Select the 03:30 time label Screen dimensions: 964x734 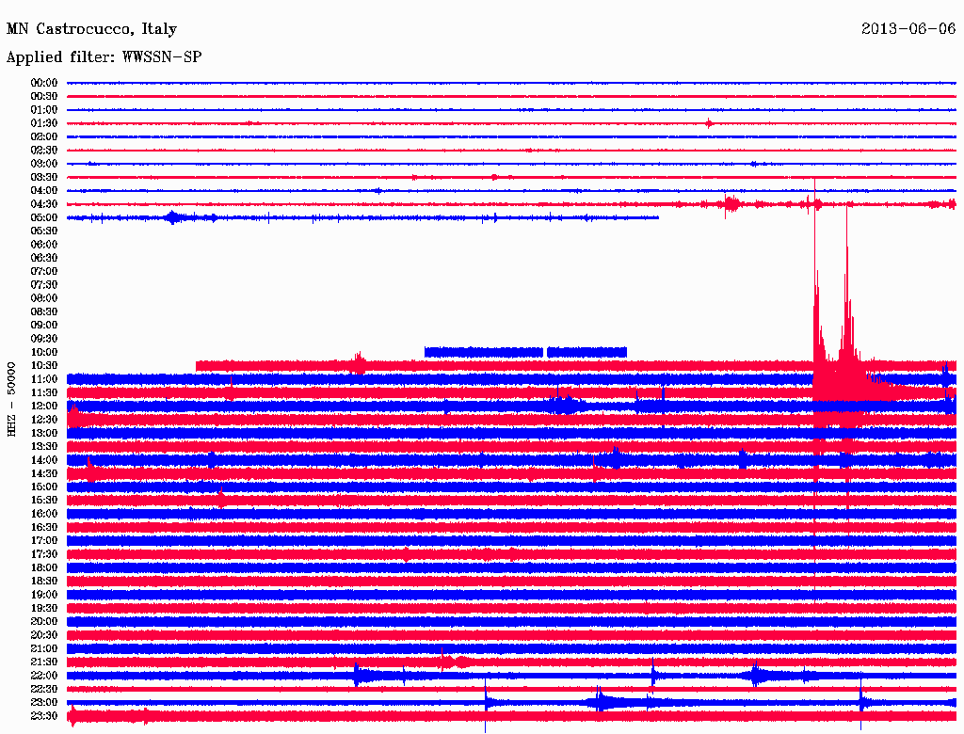pos(44,177)
